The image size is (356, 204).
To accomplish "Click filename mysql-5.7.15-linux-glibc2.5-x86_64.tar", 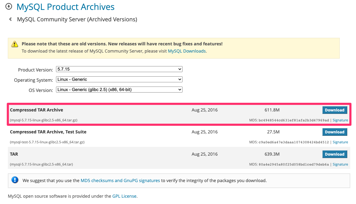I will (41, 164).
